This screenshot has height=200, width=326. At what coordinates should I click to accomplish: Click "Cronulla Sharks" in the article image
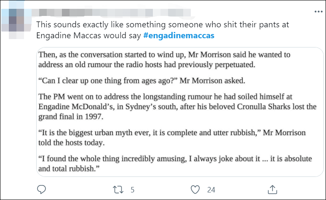point(260,107)
